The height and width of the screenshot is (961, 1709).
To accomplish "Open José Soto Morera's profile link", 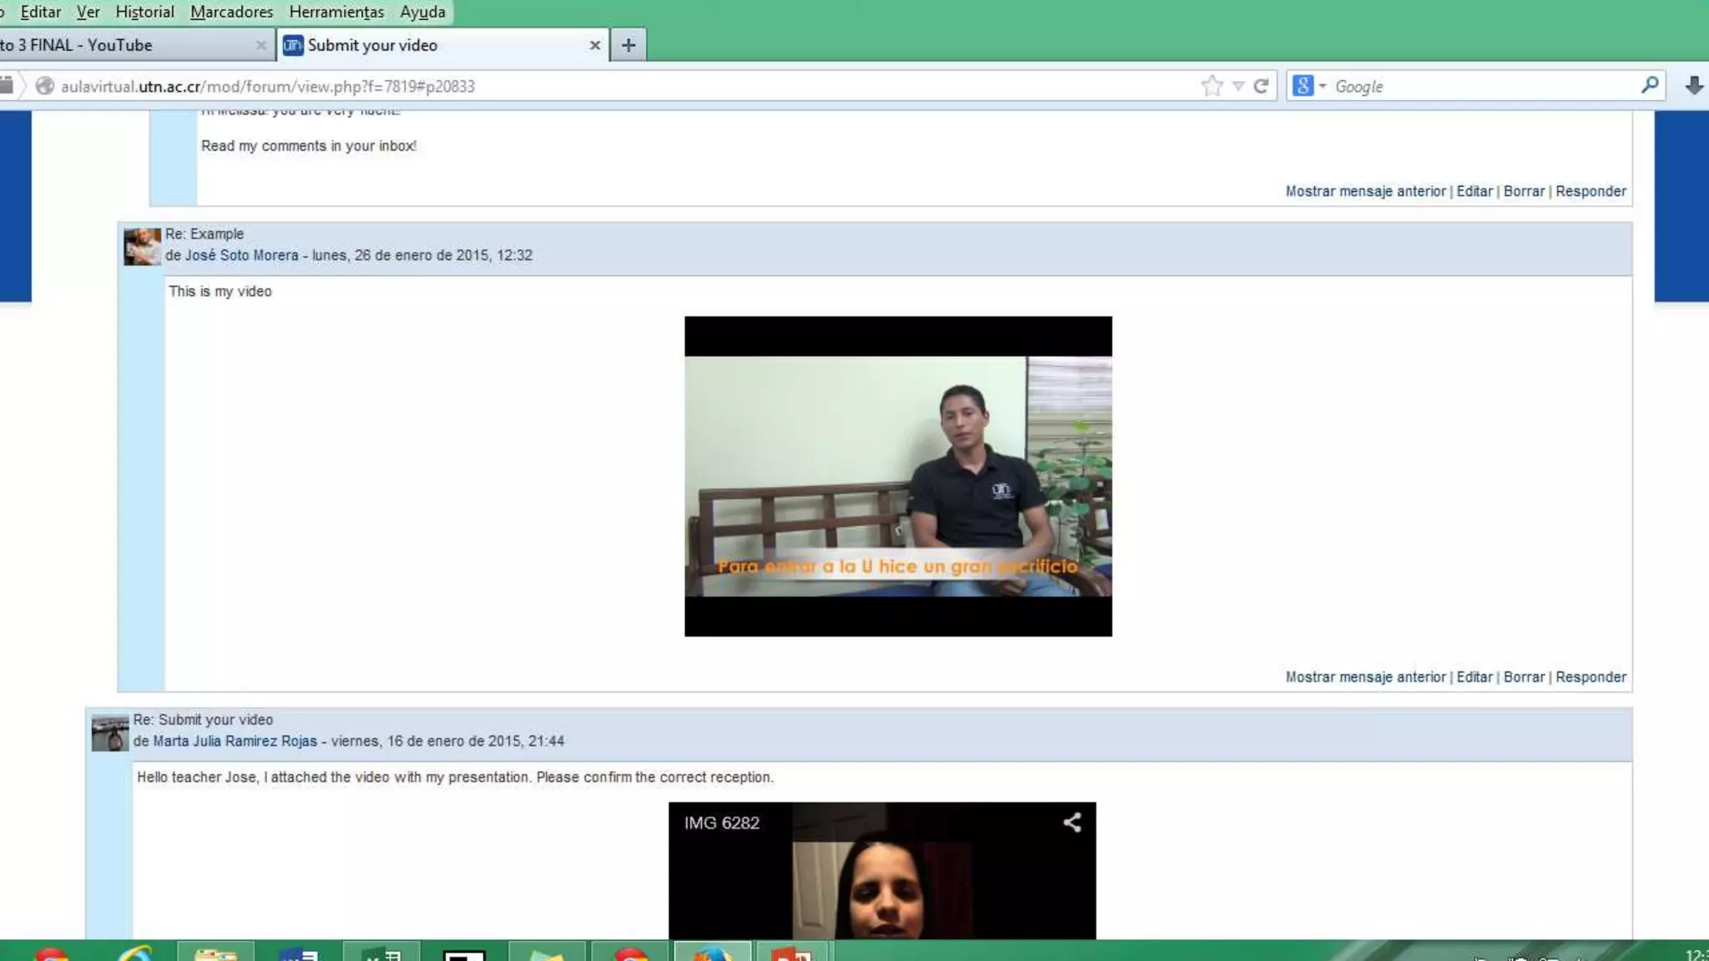I will pyautogui.click(x=241, y=255).
